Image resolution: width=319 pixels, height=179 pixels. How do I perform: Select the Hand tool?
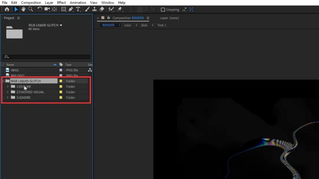pos(23,9)
